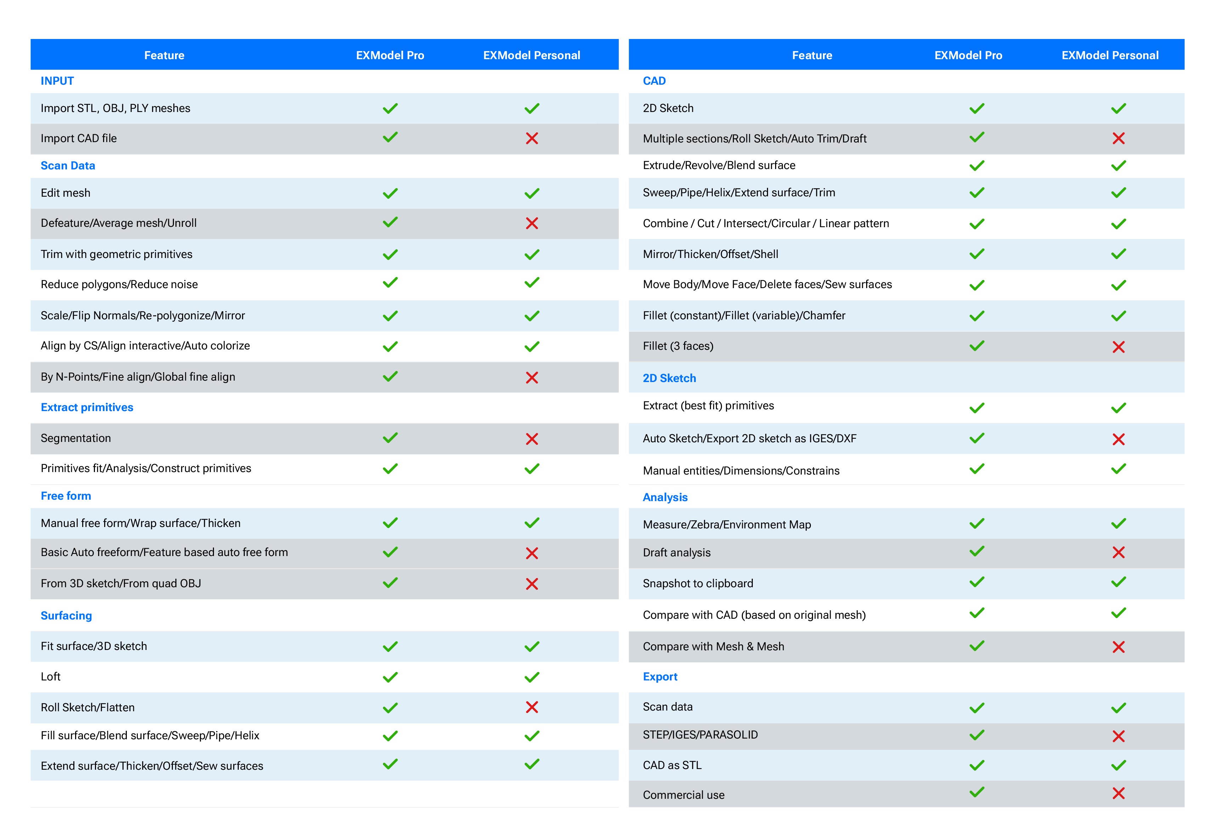Click Personal checkmark for Import STL, OBJ, PLY meshes

click(531, 108)
